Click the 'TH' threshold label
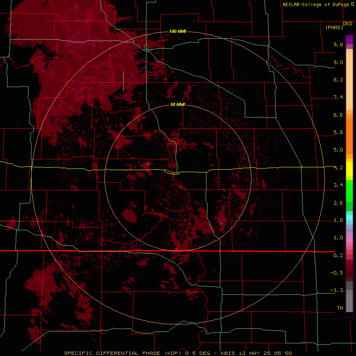This screenshot has width=356, height=356. [340, 308]
